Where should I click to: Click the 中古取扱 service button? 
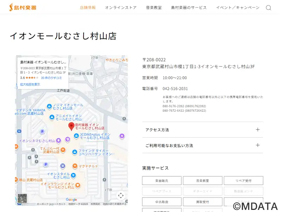click(x=162, y=202)
